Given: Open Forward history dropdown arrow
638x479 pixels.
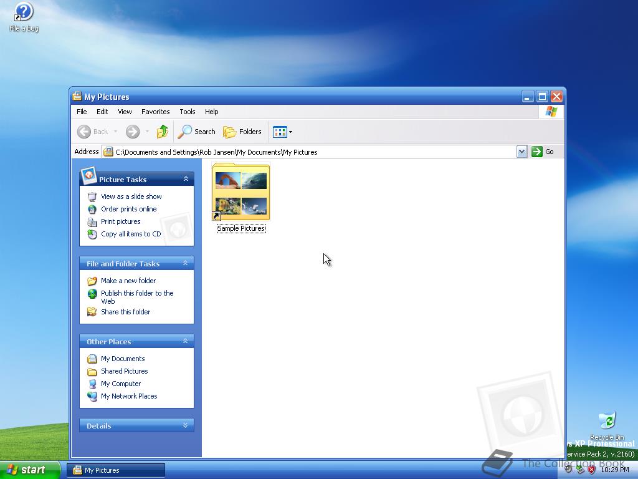Looking at the screenshot, I should (147, 132).
